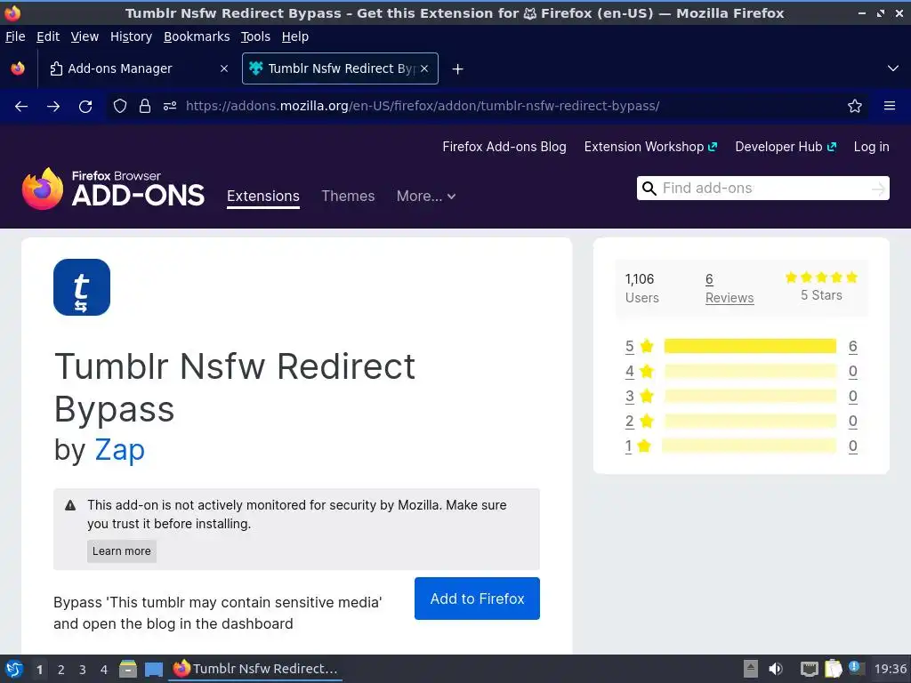The width and height of the screenshot is (911, 683).
Task: Click Log in
Action: click(872, 147)
